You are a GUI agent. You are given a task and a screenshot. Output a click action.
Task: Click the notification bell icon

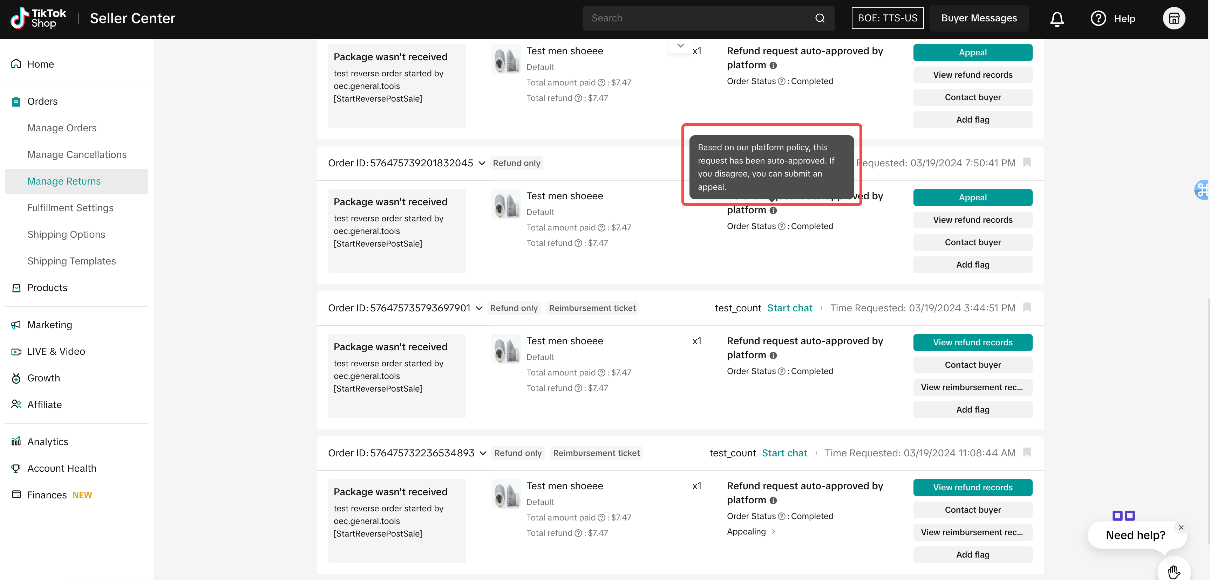1056,19
